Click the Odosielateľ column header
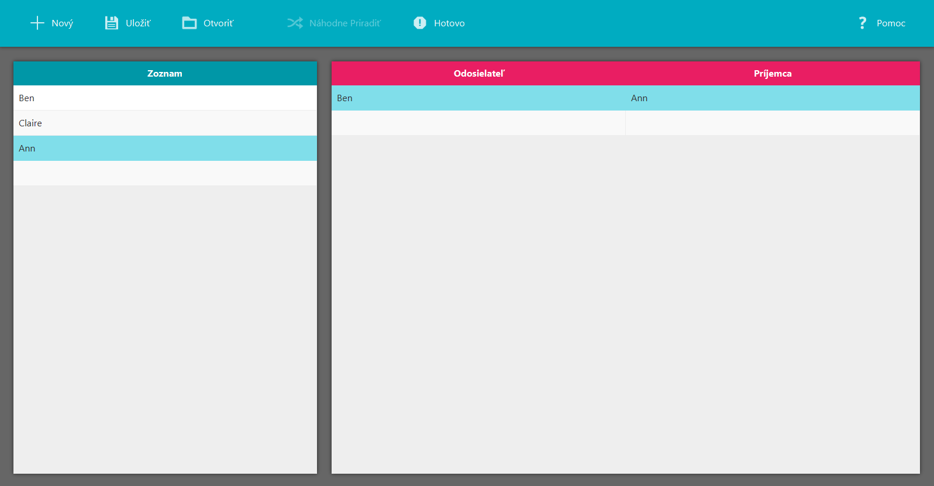The image size is (934, 486). (x=478, y=74)
